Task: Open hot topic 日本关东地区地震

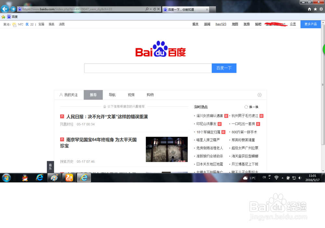Action: (x=210, y=164)
